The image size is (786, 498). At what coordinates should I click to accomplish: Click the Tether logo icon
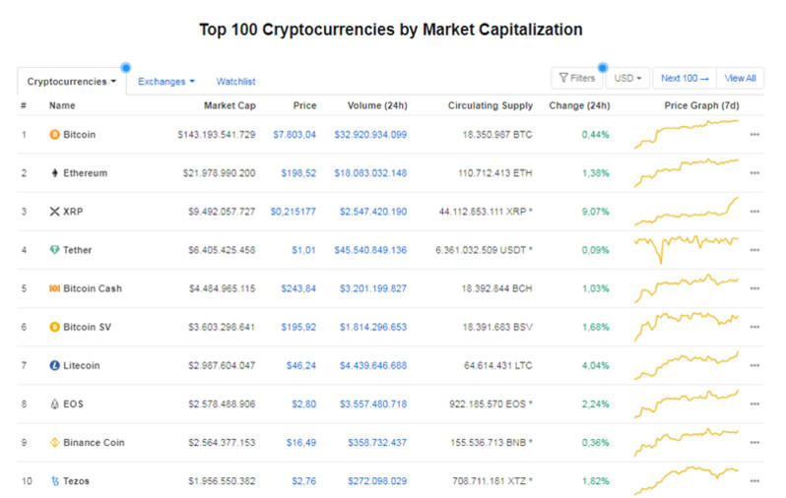click(x=54, y=250)
